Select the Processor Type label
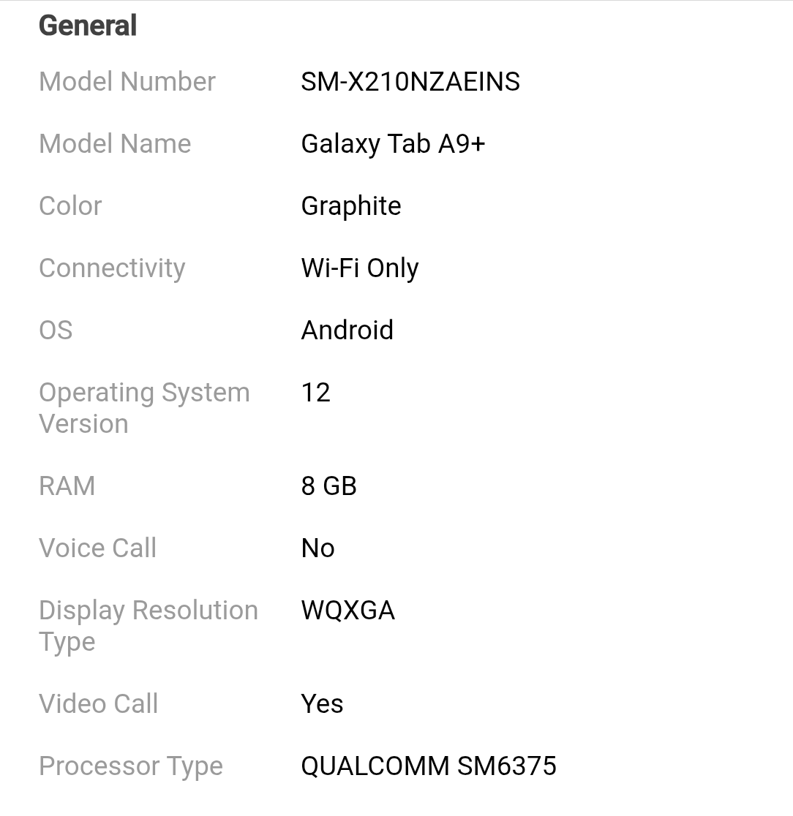Image resolution: width=793 pixels, height=816 pixels. click(131, 766)
